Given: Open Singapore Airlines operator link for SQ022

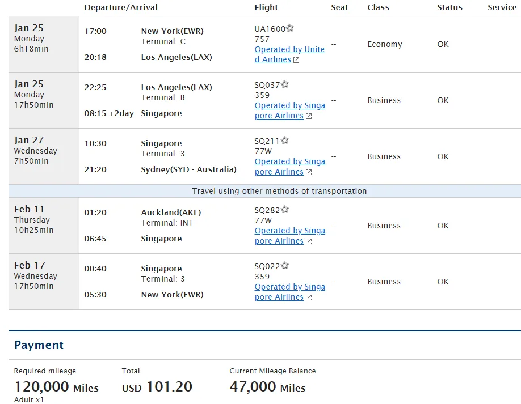Looking at the screenshot, I should tap(289, 287).
